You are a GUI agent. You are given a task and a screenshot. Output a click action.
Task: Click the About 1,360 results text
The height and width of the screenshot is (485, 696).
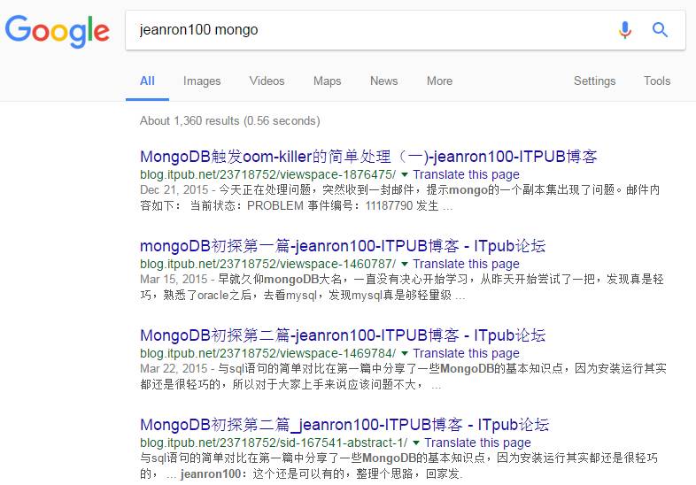[x=230, y=120]
